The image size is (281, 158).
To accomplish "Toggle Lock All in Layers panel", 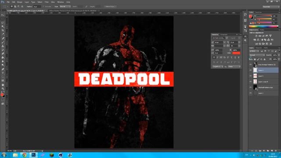I will (x=264, y=59).
